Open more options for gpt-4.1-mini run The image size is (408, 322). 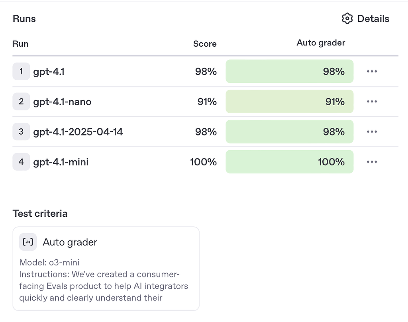pyautogui.click(x=372, y=162)
